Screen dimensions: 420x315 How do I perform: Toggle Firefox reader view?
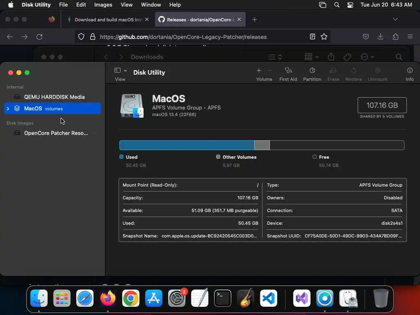click(x=312, y=37)
